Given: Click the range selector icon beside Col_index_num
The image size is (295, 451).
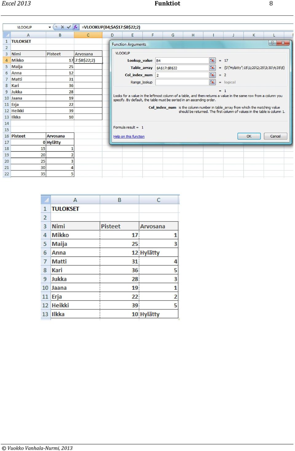Looking at the screenshot, I should click(x=212, y=75).
